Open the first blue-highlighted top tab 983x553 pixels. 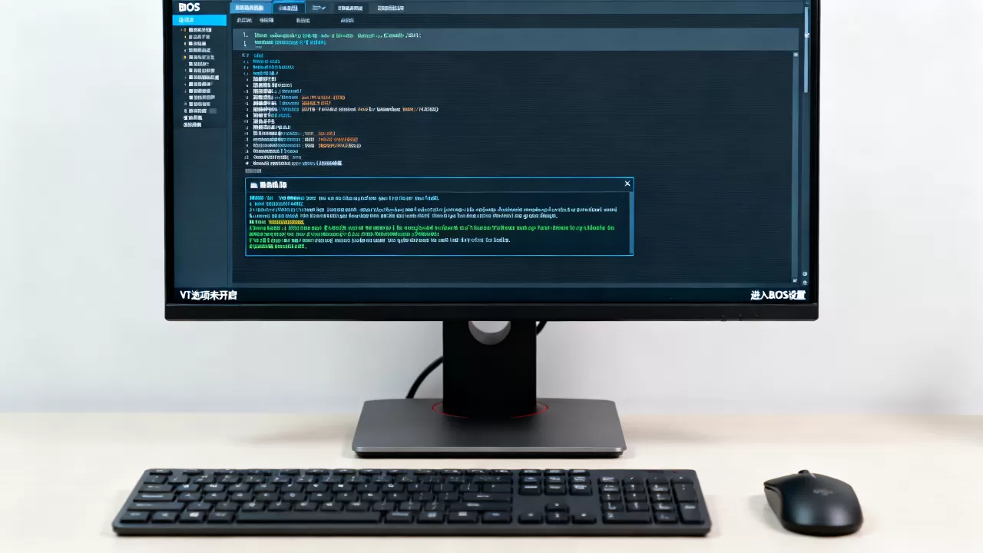(250, 8)
